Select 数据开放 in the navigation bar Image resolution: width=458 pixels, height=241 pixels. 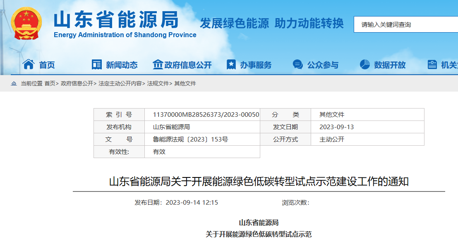(390, 65)
